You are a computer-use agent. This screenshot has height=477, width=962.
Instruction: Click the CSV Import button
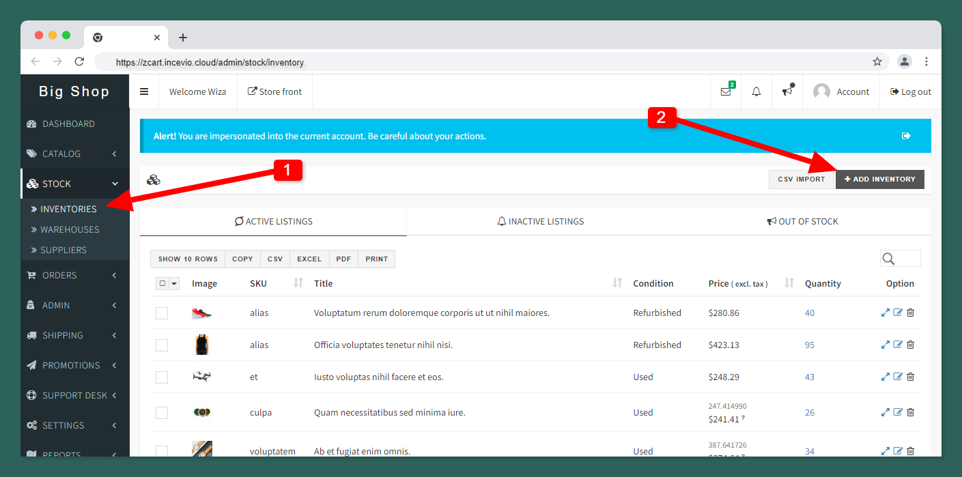click(802, 179)
